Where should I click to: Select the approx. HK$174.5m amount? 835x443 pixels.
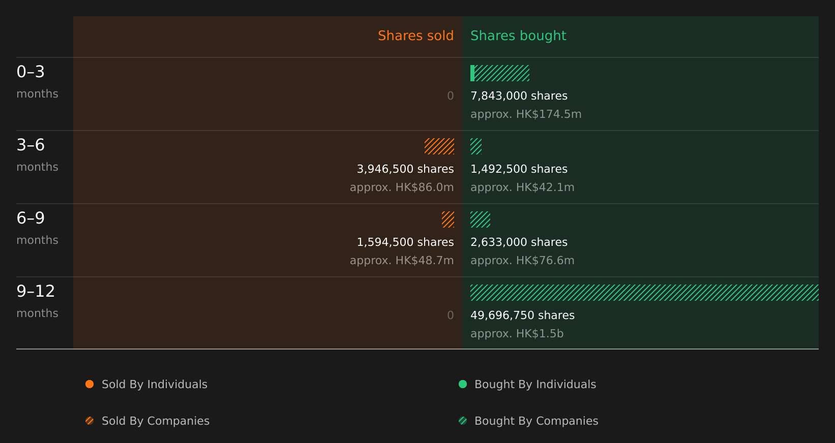pos(526,114)
